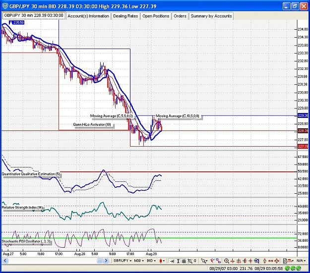The width and height of the screenshot is (310, 273).
Task: Click the 228.39 current price marker
Action: coord(303,131)
